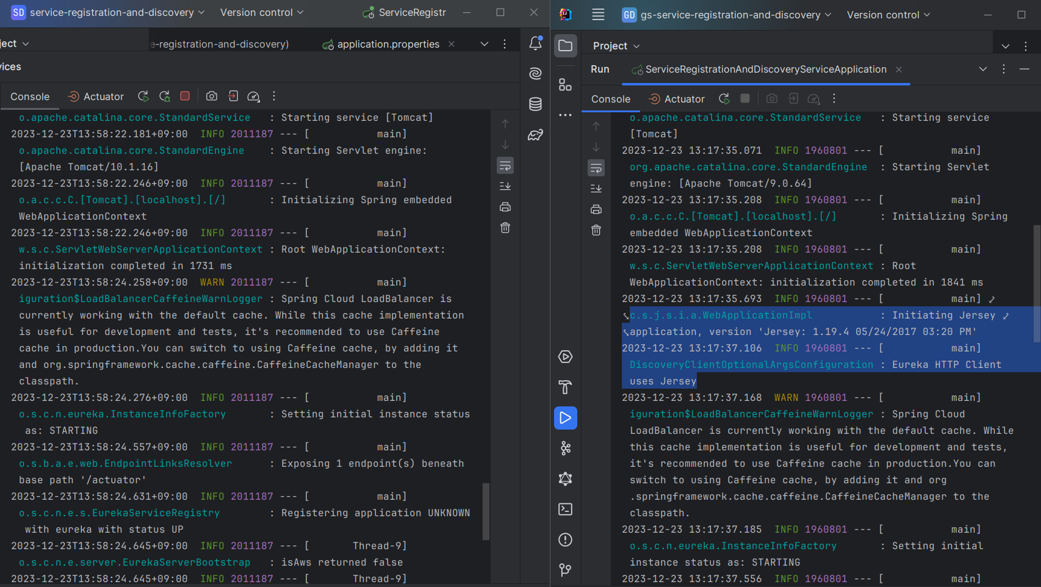Image resolution: width=1041 pixels, height=587 pixels.
Task: Print left console output
Action: [x=505, y=207]
